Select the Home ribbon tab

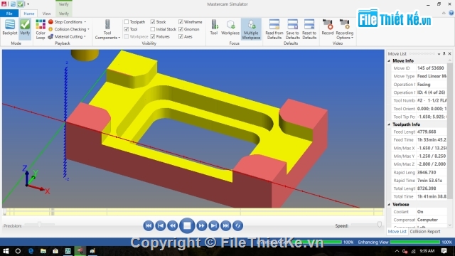pos(28,14)
